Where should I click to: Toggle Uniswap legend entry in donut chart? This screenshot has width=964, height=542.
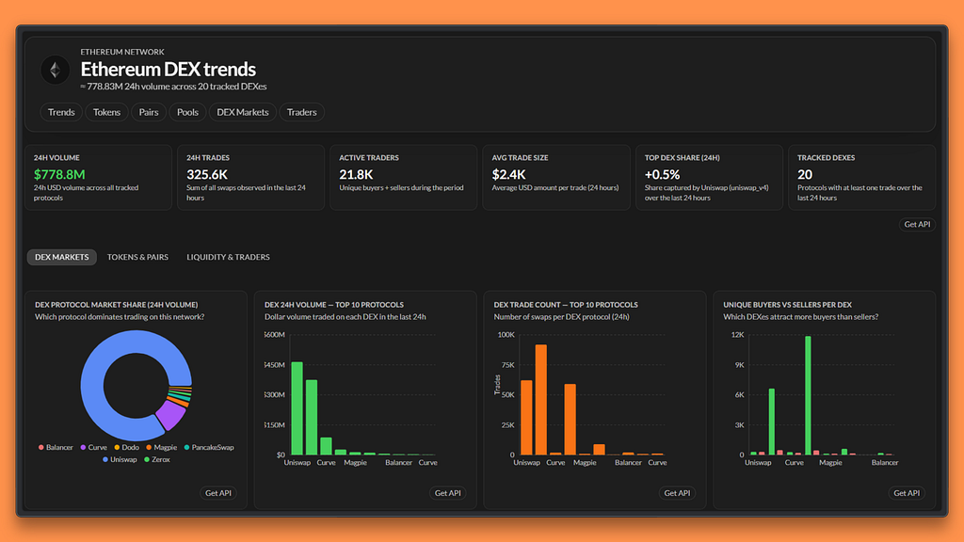click(x=120, y=459)
